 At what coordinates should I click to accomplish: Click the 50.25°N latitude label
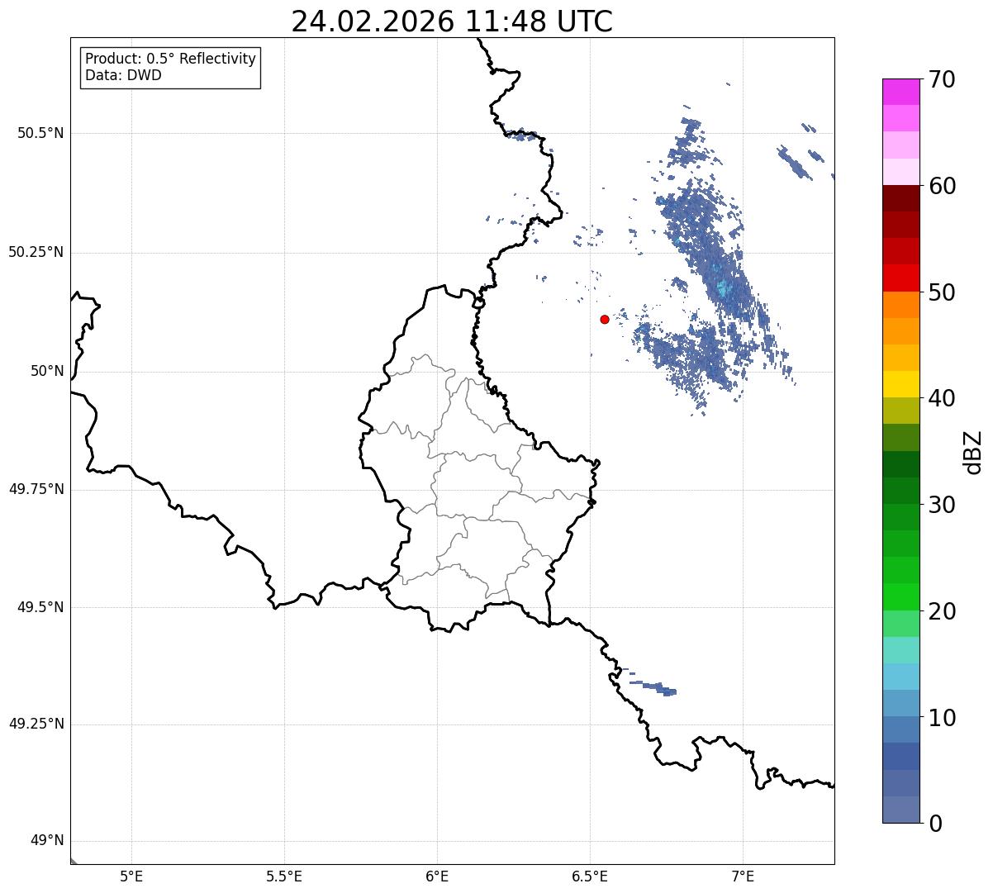click(x=36, y=252)
